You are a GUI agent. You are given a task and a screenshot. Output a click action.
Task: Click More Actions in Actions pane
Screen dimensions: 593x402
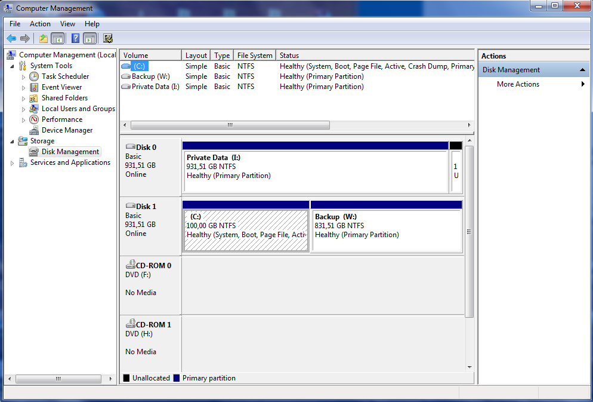(518, 84)
